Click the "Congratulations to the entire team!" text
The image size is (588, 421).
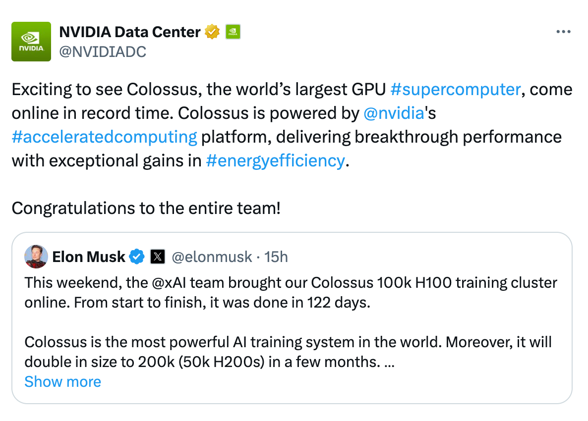point(146,208)
